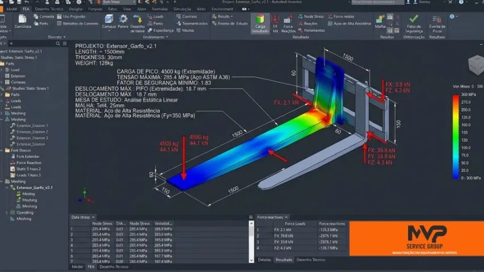This screenshot has width=484, height=272.
Task: Select Extensor_Dlamm 1 tree item
Action: [29, 125]
